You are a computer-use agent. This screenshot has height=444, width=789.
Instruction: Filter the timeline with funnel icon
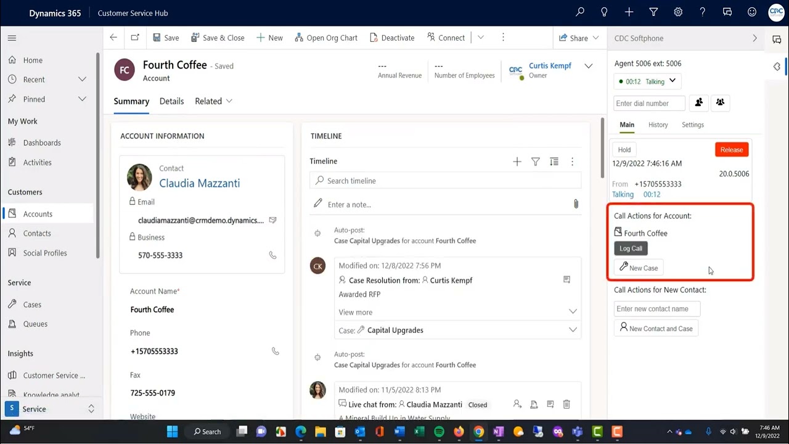(x=536, y=162)
